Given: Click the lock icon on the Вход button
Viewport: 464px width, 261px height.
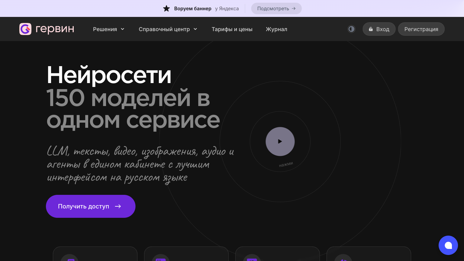Looking at the screenshot, I should pyautogui.click(x=371, y=29).
